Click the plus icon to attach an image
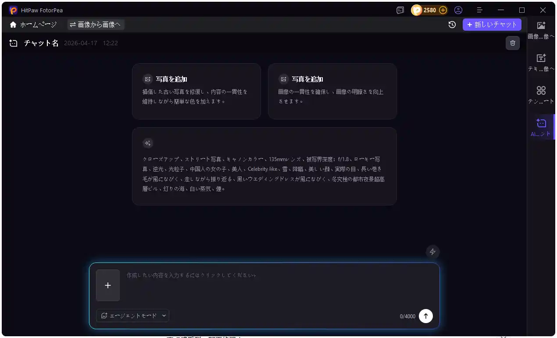The image size is (557, 338). point(107,285)
